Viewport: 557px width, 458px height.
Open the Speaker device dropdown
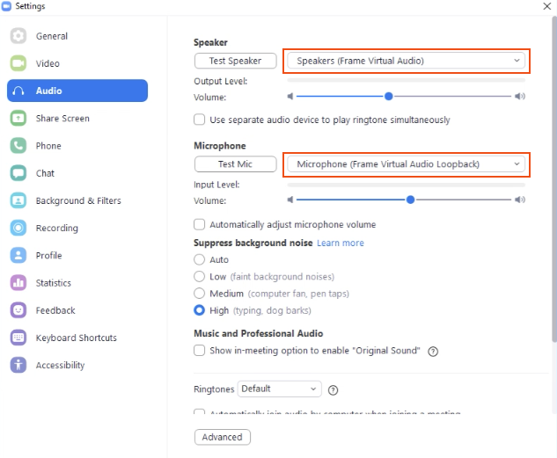tap(406, 61)
